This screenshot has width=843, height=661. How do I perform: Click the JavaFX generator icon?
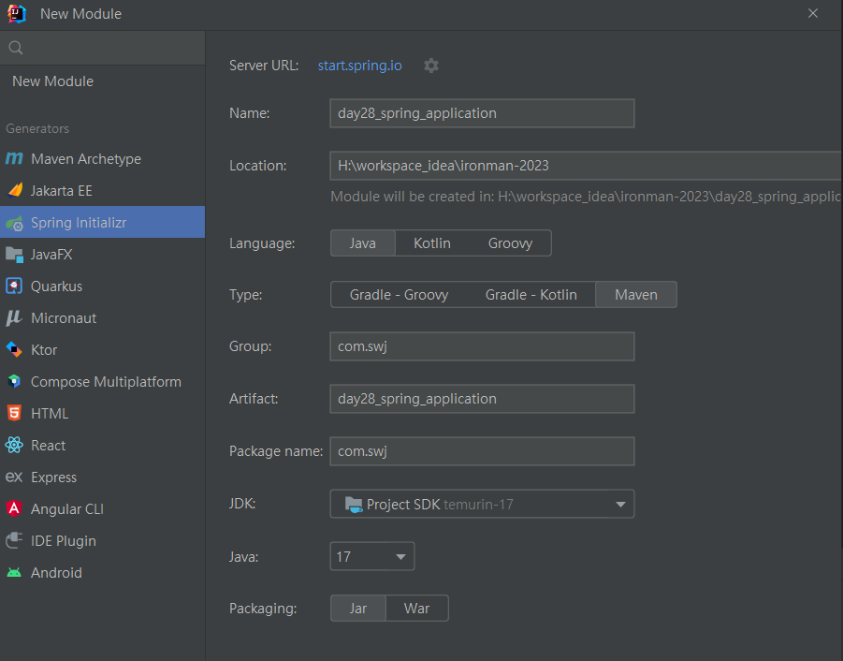tap(14, 255)
